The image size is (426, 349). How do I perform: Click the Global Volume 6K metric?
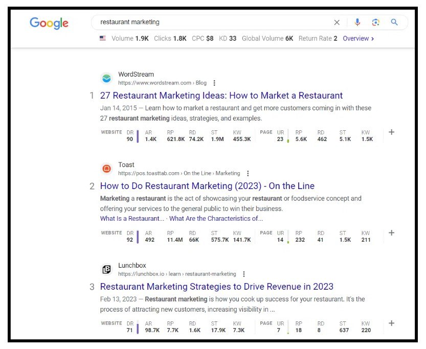pos(267,38)
